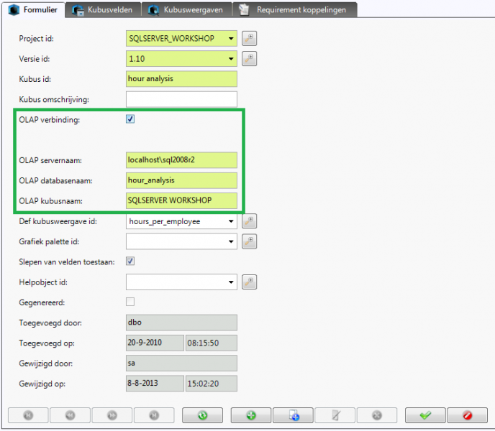Toggle Slepen van velden toestaan checkbox

130,261
